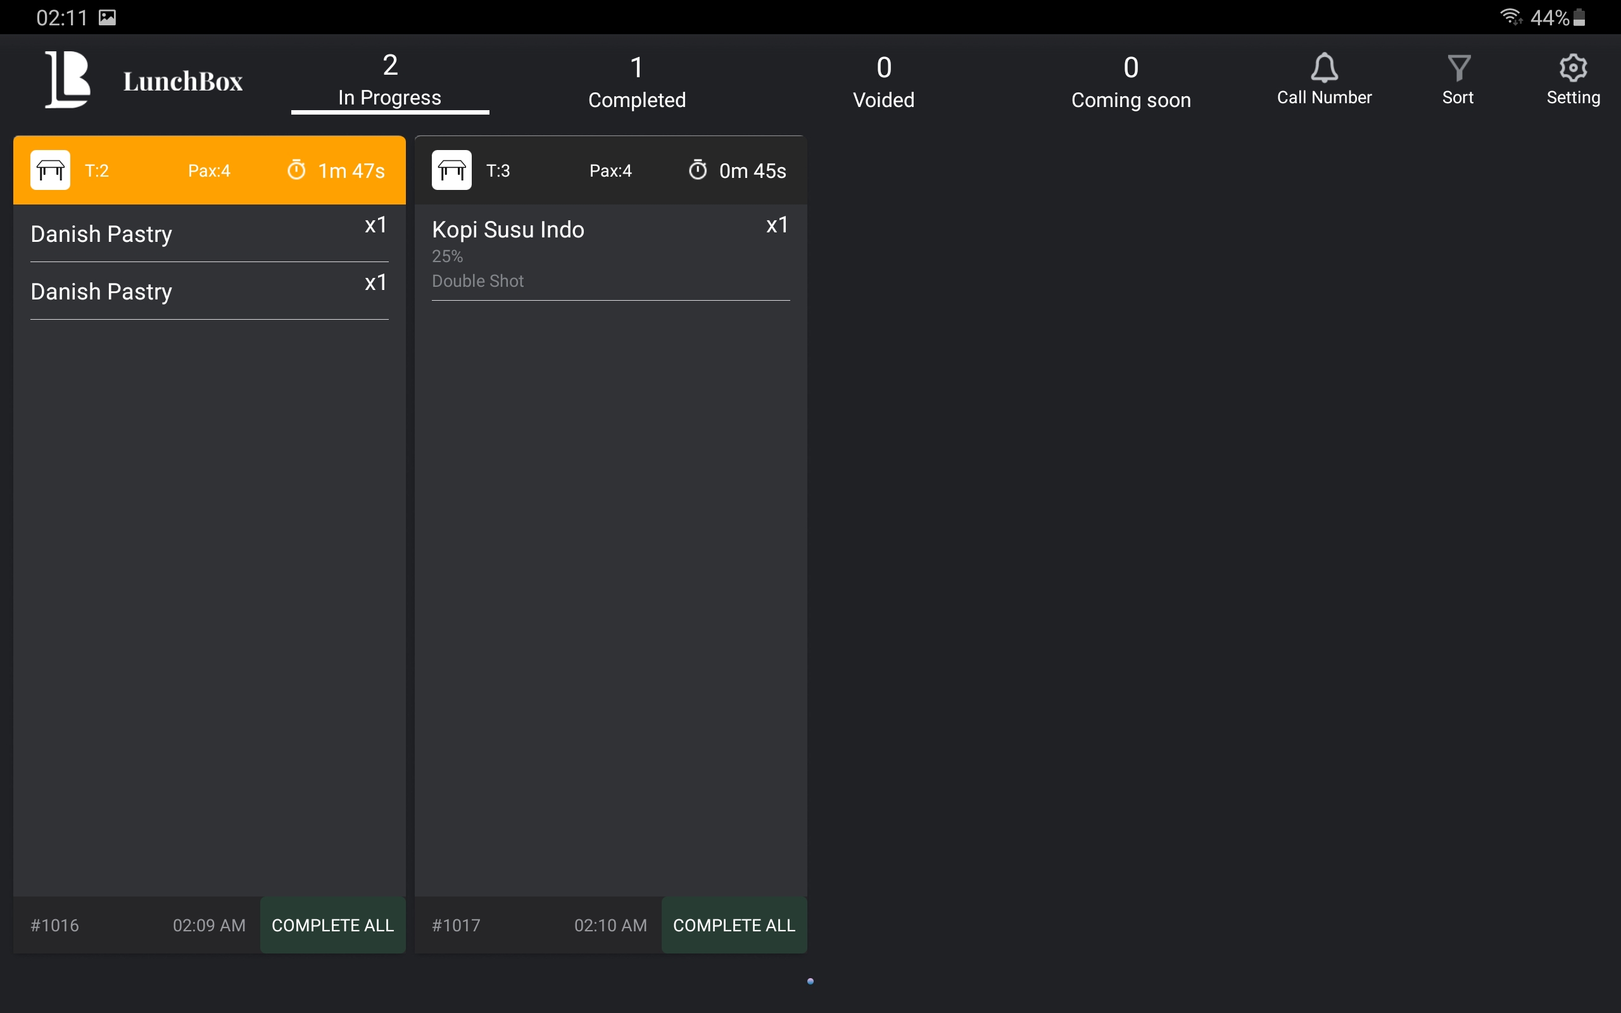The height and width of the screenshot is (1013, 1621).
Task: Open the image notification icon in status bar
Action: click(x=107, y=18)
